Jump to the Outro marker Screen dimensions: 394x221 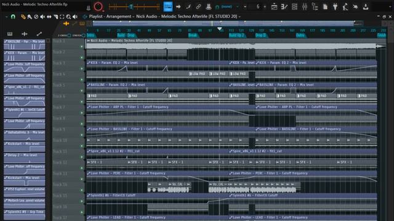(300, 36)
